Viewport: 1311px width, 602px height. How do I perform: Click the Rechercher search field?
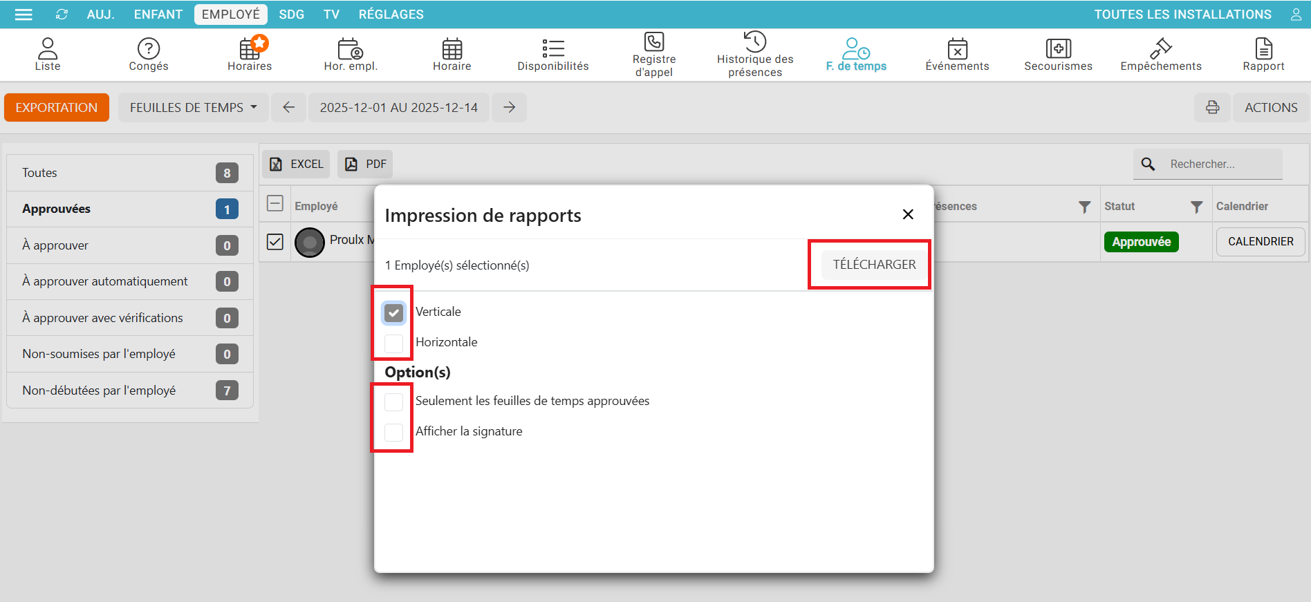coord(1221,164)
